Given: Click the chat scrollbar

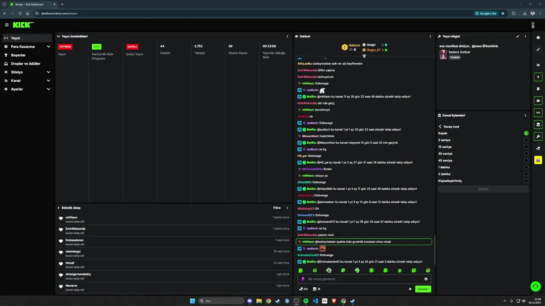Looking at the screenshot, I should click(x=434, y=250).
